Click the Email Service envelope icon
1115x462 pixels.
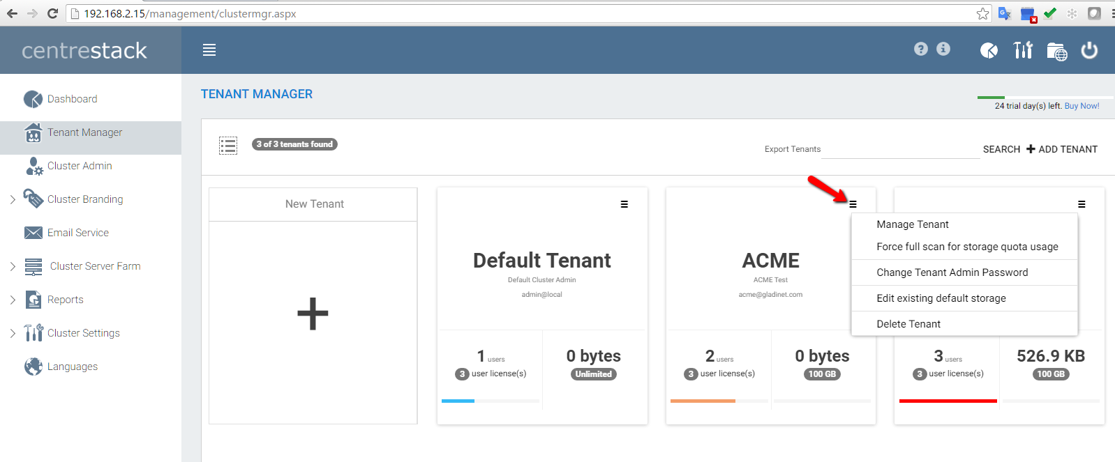(x=33, y=233)
